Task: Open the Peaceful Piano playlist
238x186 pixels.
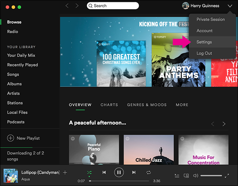Action: [x=94, y=150]
